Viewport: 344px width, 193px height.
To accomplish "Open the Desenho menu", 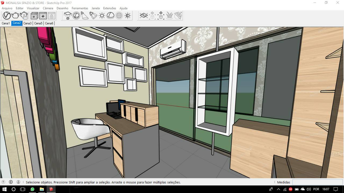I will pyautogui.click(x=62, y=8).
